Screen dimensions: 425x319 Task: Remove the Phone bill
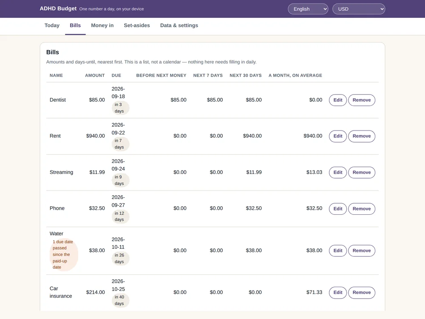(x=362, y=209)
